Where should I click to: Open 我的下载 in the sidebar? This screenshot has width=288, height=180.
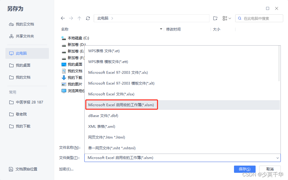(27, 126)
